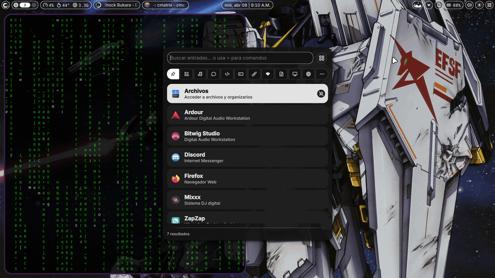This screenshot has width=495, height=278.
Task: Click the 3.3G memory usage indicator
Action: (x=80, y=5)
